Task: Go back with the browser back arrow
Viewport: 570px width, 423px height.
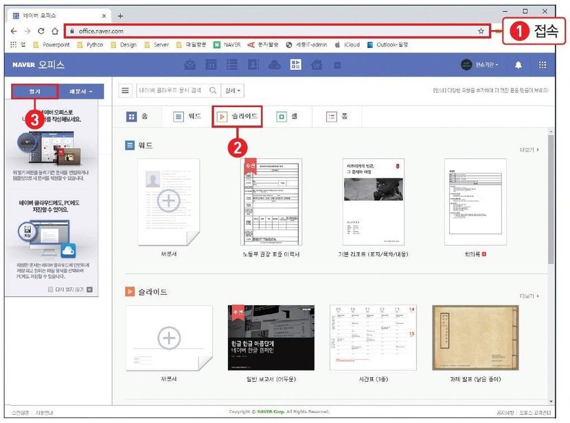Action: point(14,32)
